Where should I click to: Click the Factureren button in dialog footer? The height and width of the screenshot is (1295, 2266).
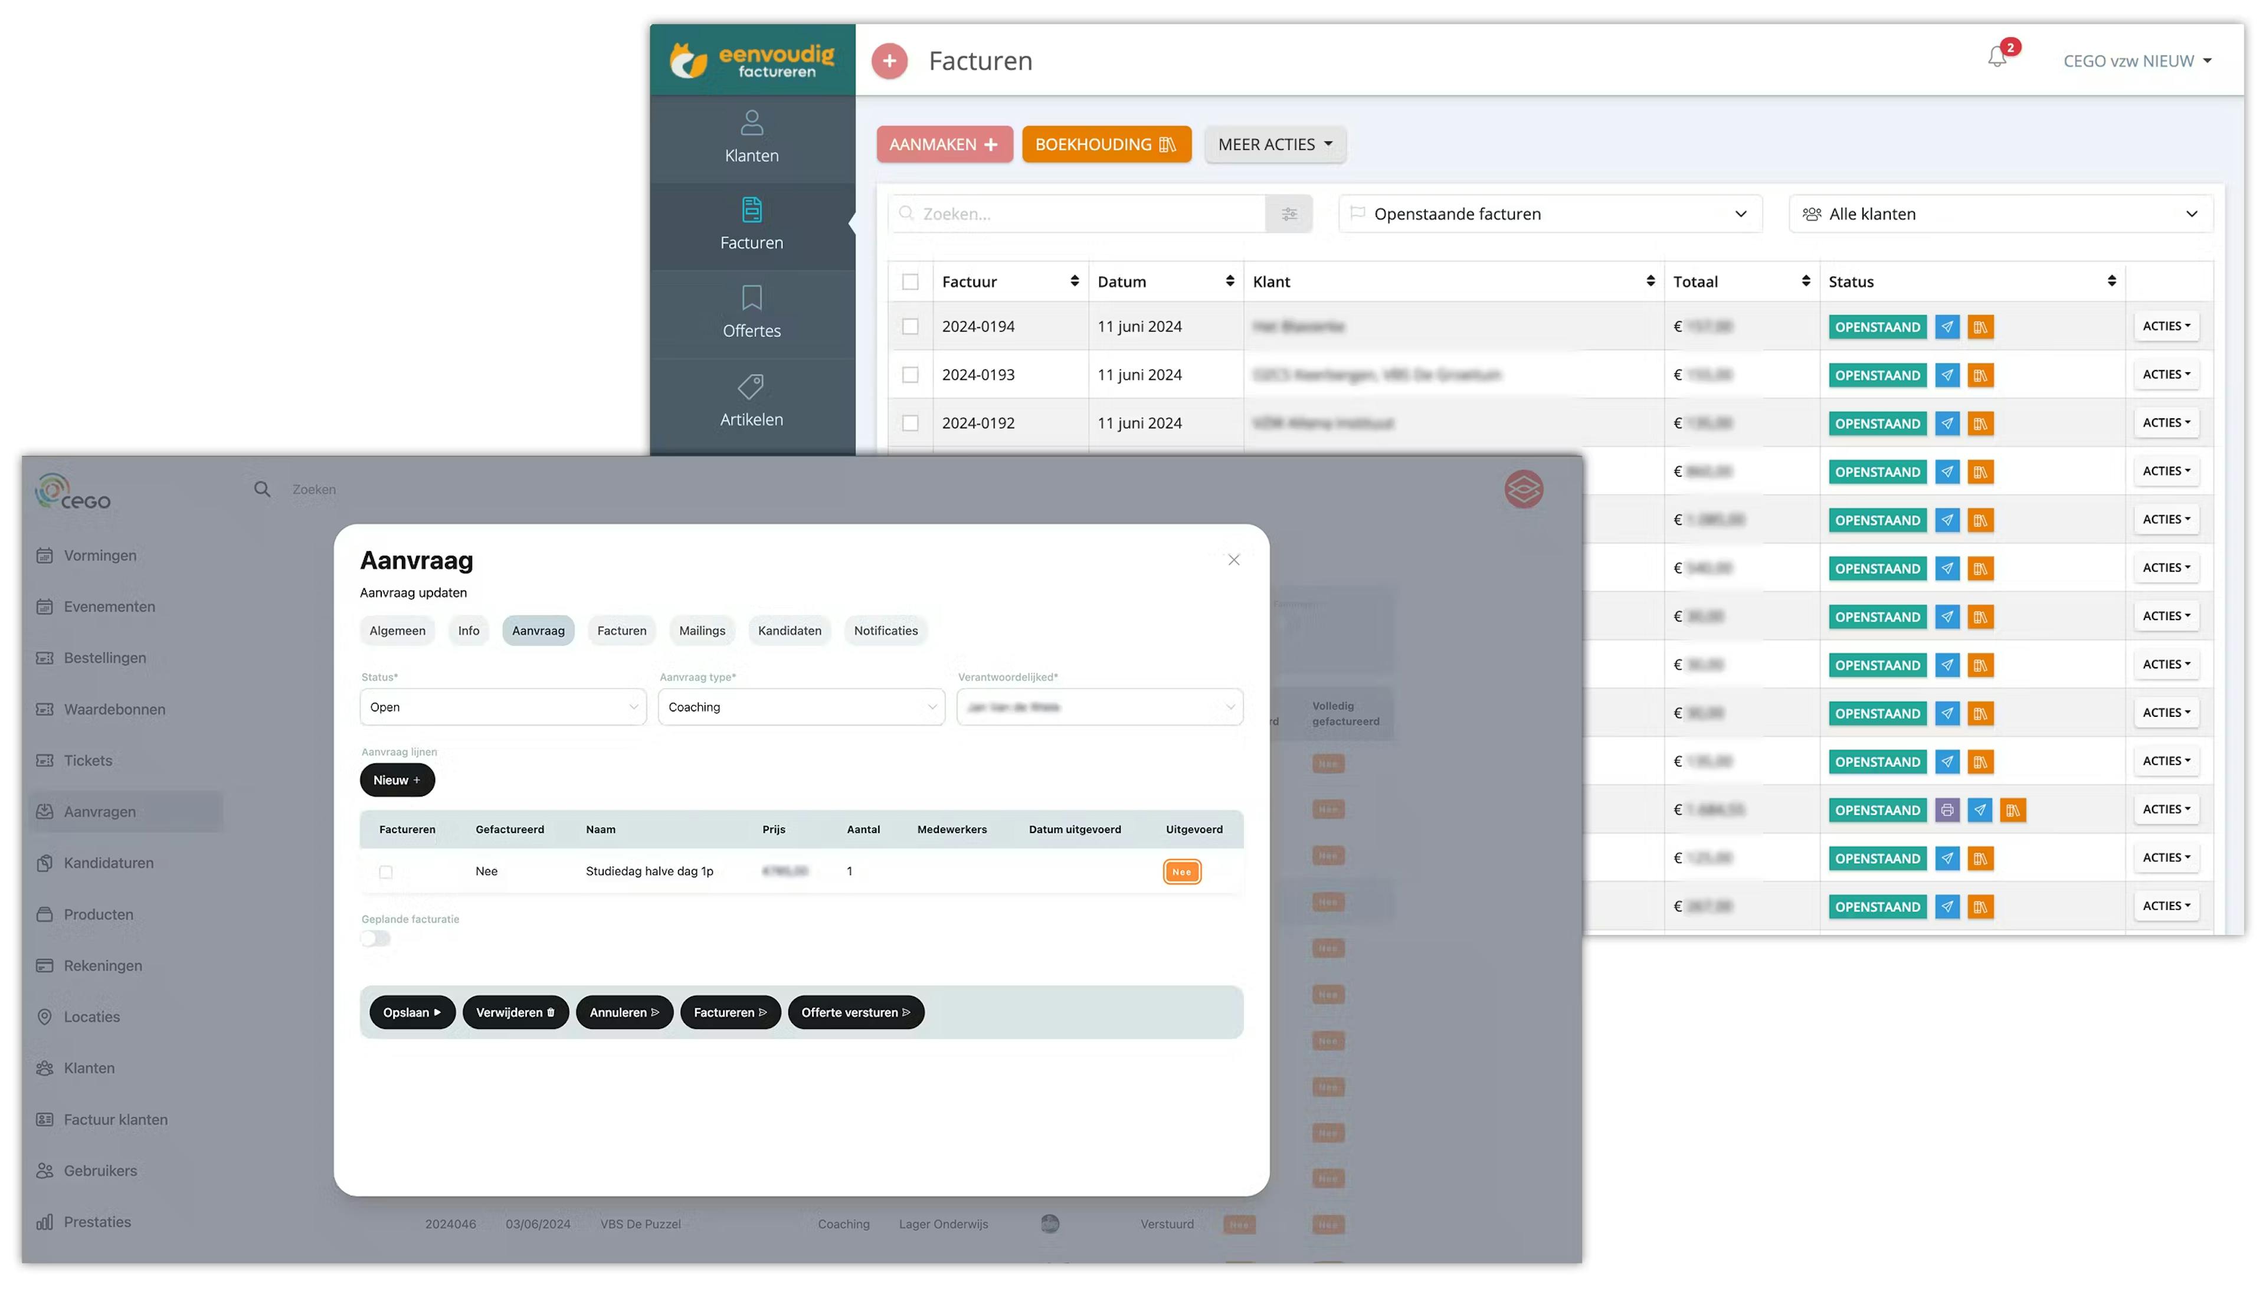point(730,1012)
